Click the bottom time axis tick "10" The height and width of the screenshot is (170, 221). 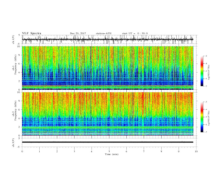click(196, 151)
